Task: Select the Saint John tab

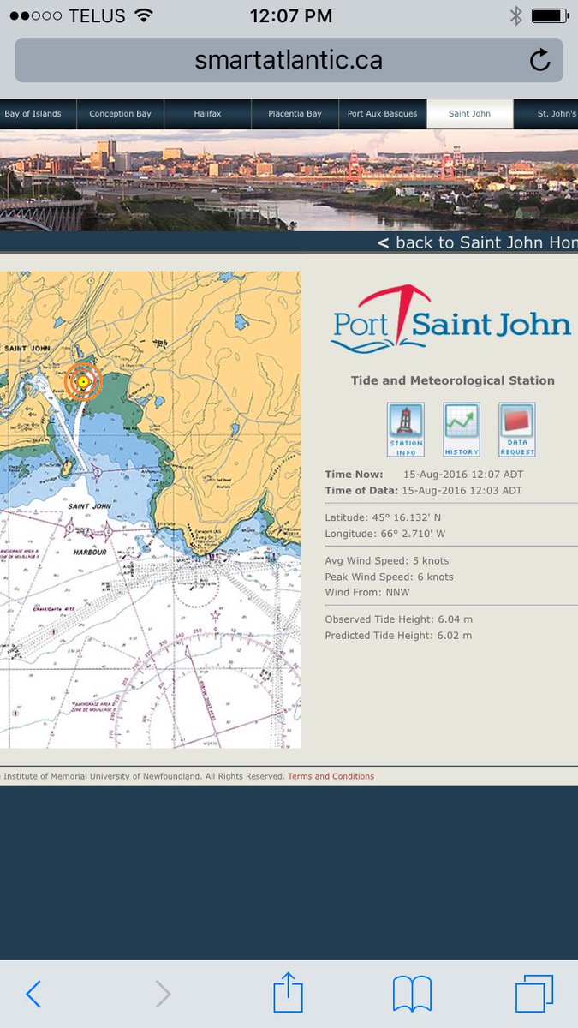Action: tap(469, 114)
